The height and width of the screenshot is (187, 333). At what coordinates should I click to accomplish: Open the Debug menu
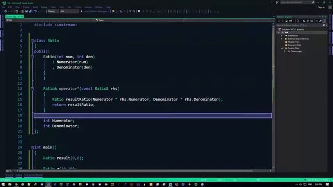point(44,7)
